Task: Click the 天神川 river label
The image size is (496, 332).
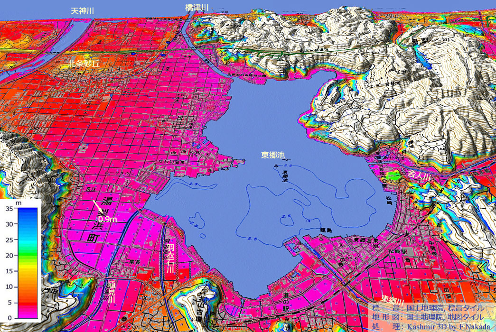Action: (x=81, y=10)
